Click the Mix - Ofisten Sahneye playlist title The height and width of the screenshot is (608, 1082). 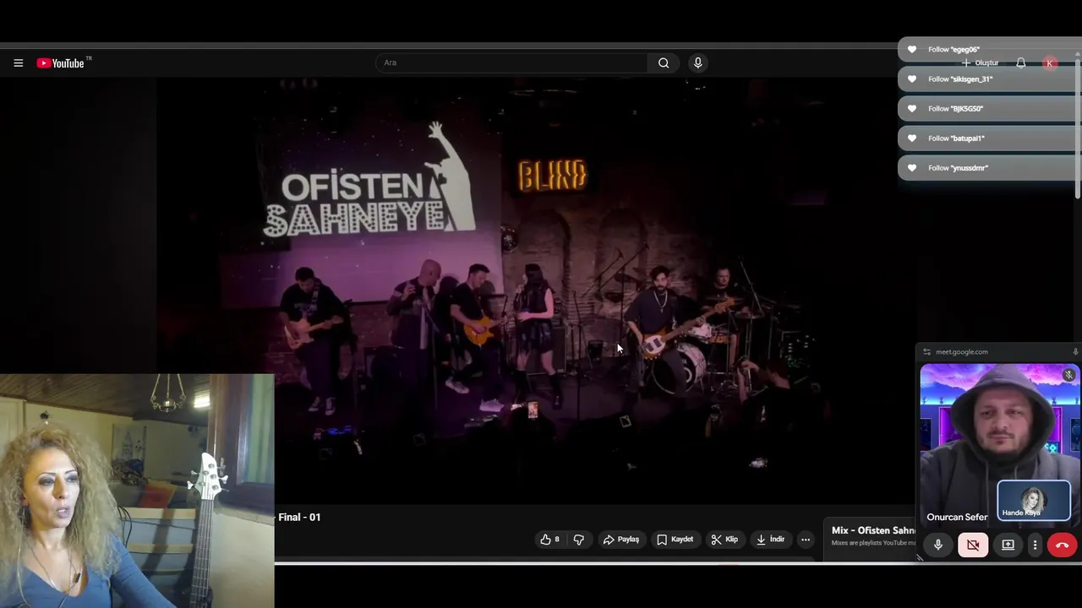(x=873, y=530)
